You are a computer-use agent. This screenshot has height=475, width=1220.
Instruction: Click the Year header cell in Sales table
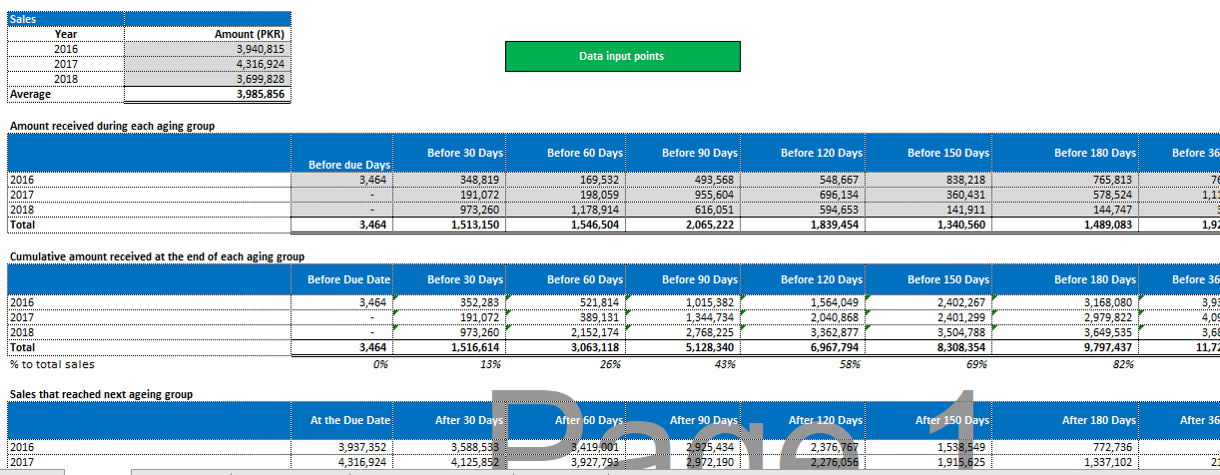pos(65,34)
